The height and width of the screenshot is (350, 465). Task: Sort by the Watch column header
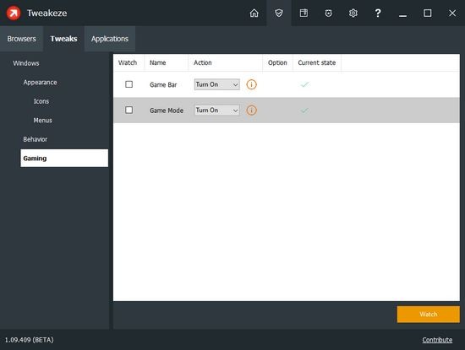128,62
